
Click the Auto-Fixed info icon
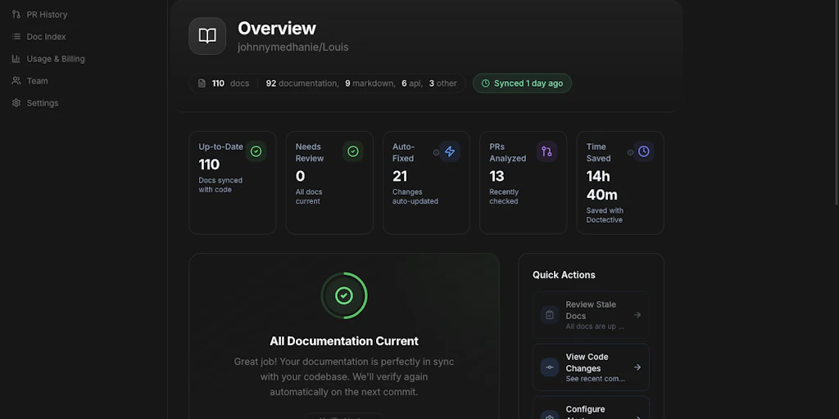tap(436, 152)
